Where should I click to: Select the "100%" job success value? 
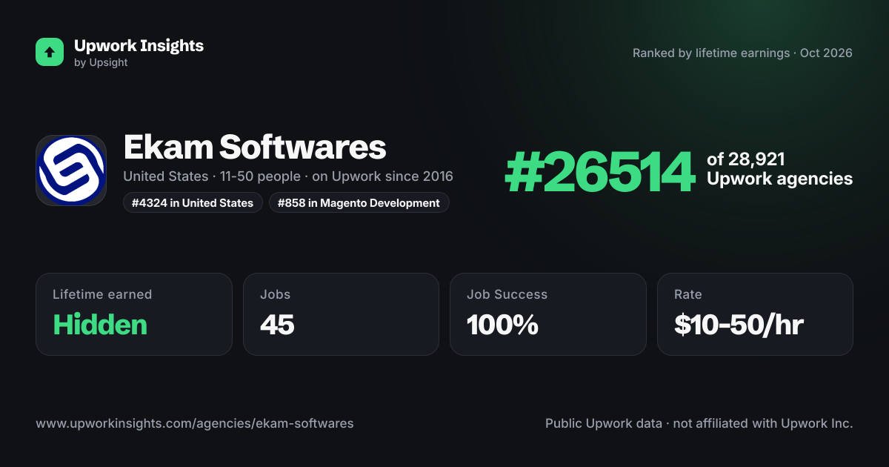pos(502,325)
